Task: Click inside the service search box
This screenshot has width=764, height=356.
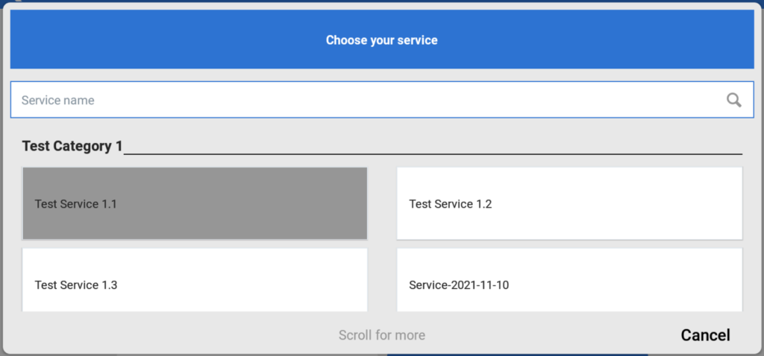Action: (x=366, y=101)
